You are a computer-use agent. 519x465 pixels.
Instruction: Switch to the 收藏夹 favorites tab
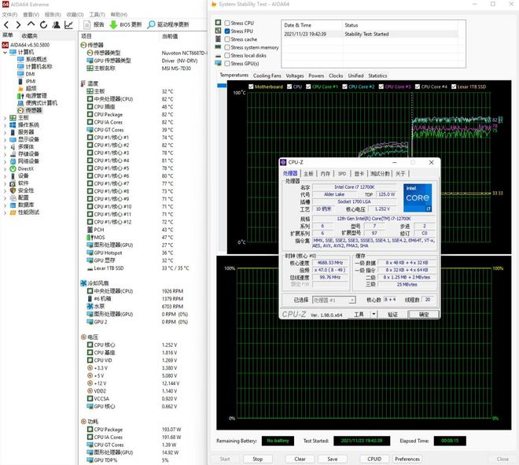pos(29,35)
